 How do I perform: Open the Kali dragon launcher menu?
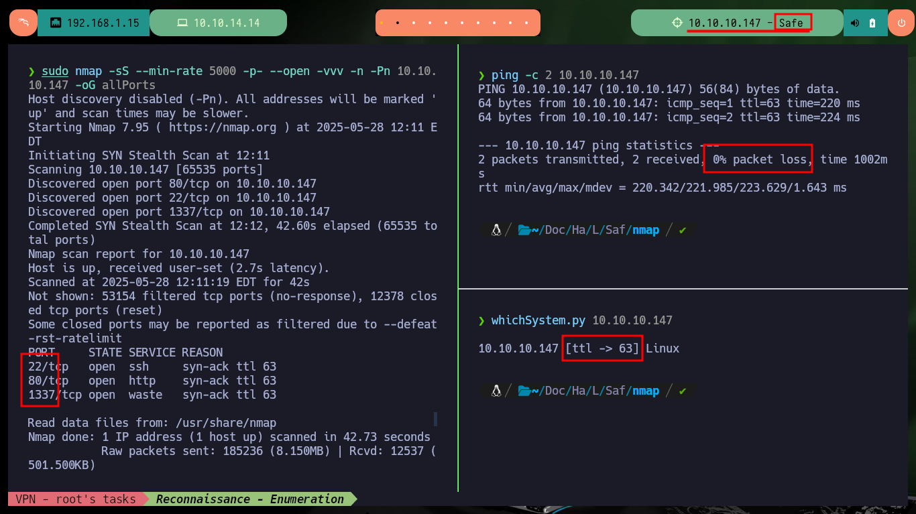23,23
